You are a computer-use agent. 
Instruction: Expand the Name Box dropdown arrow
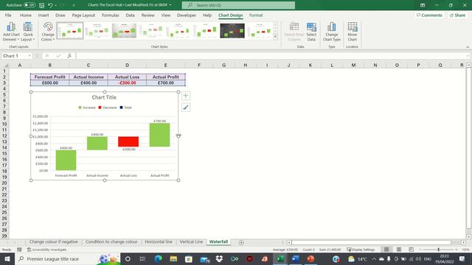coord(29,56)
